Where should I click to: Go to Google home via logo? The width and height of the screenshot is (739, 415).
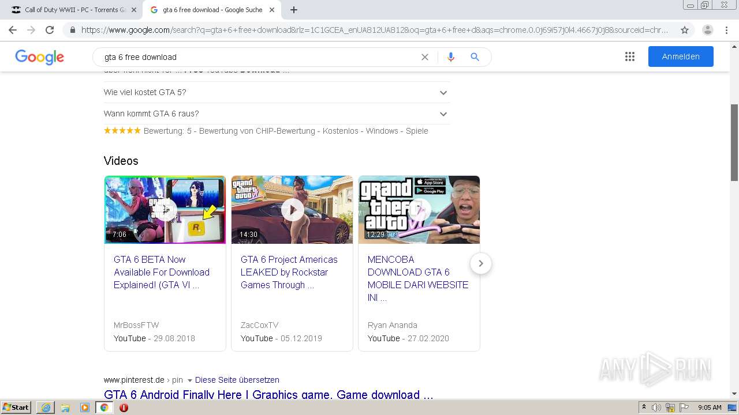39,57
